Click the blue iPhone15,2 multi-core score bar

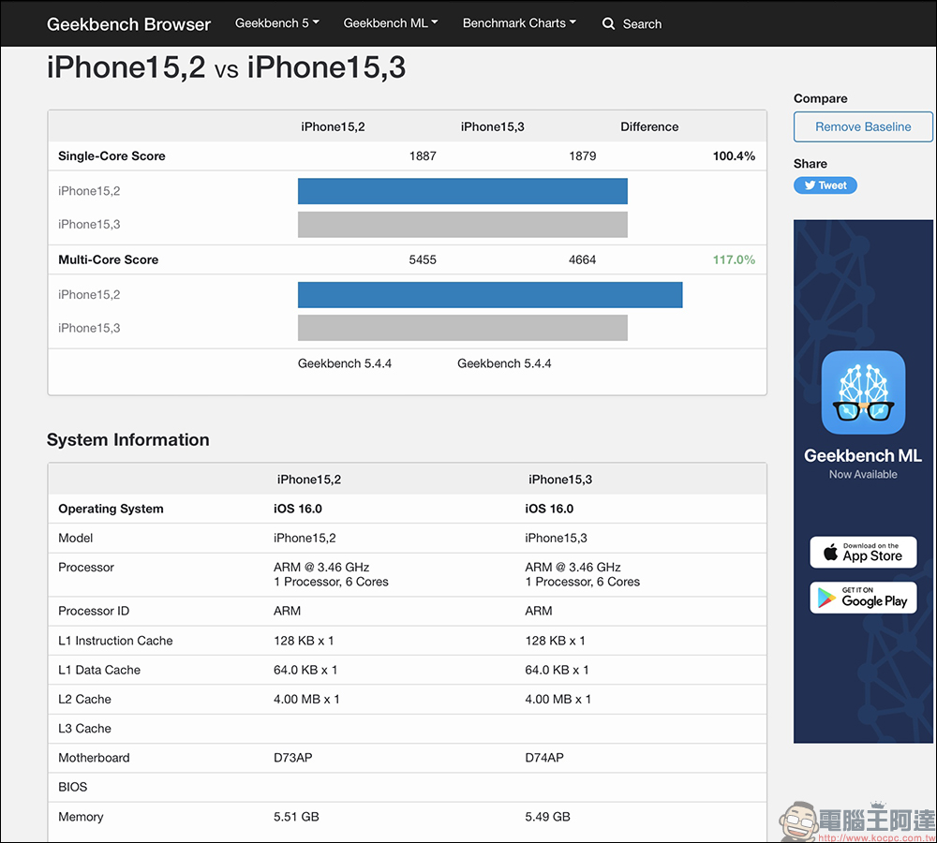pyautogui.click(x=489, y=295)
